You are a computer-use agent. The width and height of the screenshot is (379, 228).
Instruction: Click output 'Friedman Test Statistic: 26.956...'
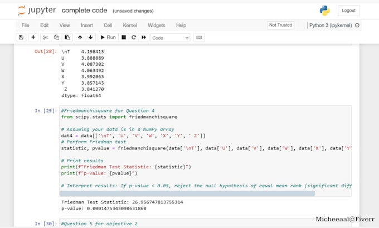click(122, 202)
